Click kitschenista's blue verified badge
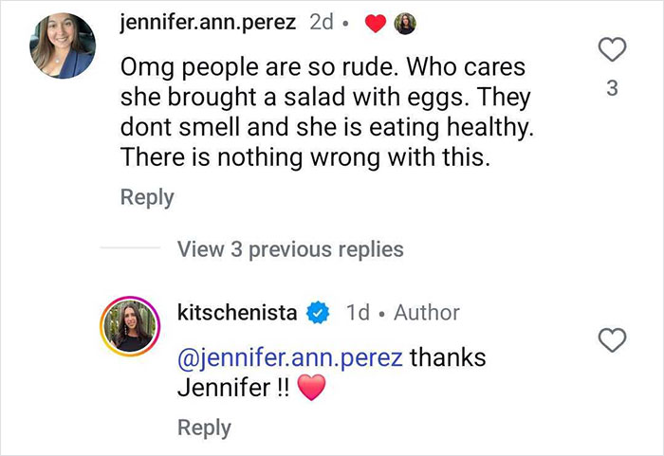Viewport: 664px width, 456px height. pyautogui.click(x=320, y=313)
